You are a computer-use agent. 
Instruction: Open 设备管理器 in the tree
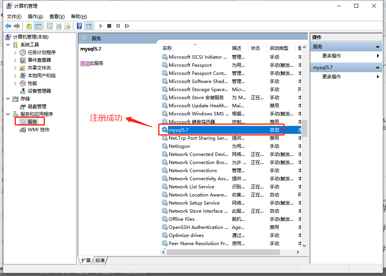(x=39, y=91)
